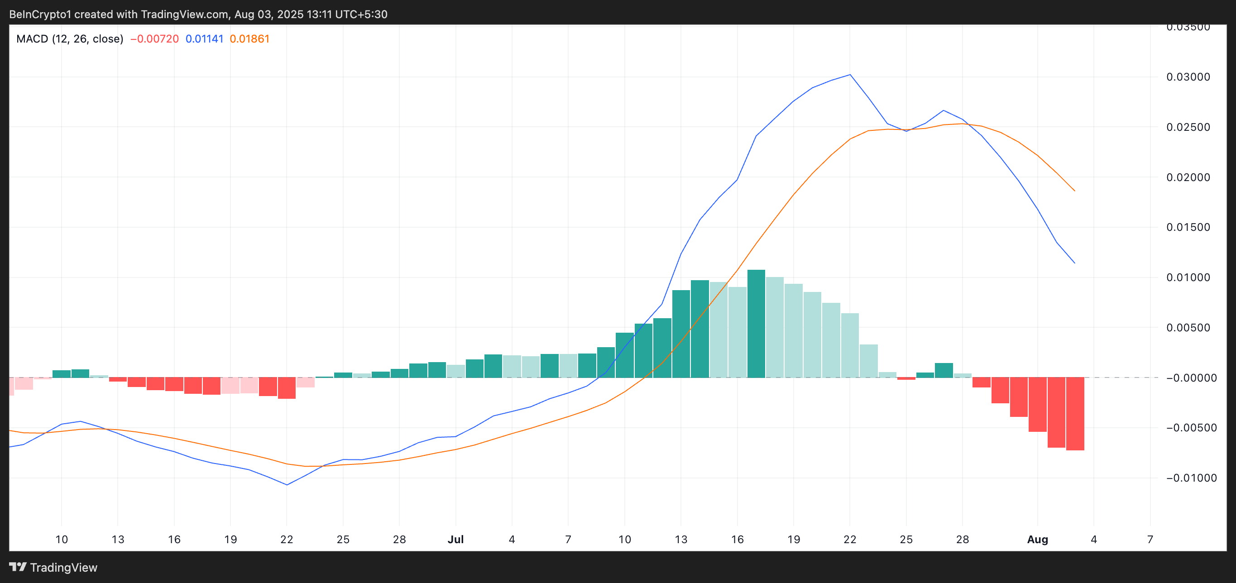This screenshot has height=583, width=1236.
Task: Click the blue MACD value 0.01141
Action: 204,39
